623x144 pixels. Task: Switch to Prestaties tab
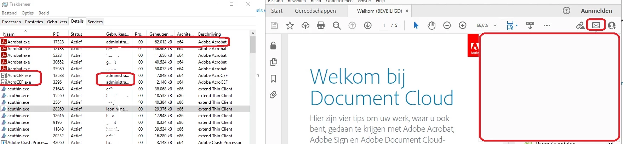click(34, 22)
